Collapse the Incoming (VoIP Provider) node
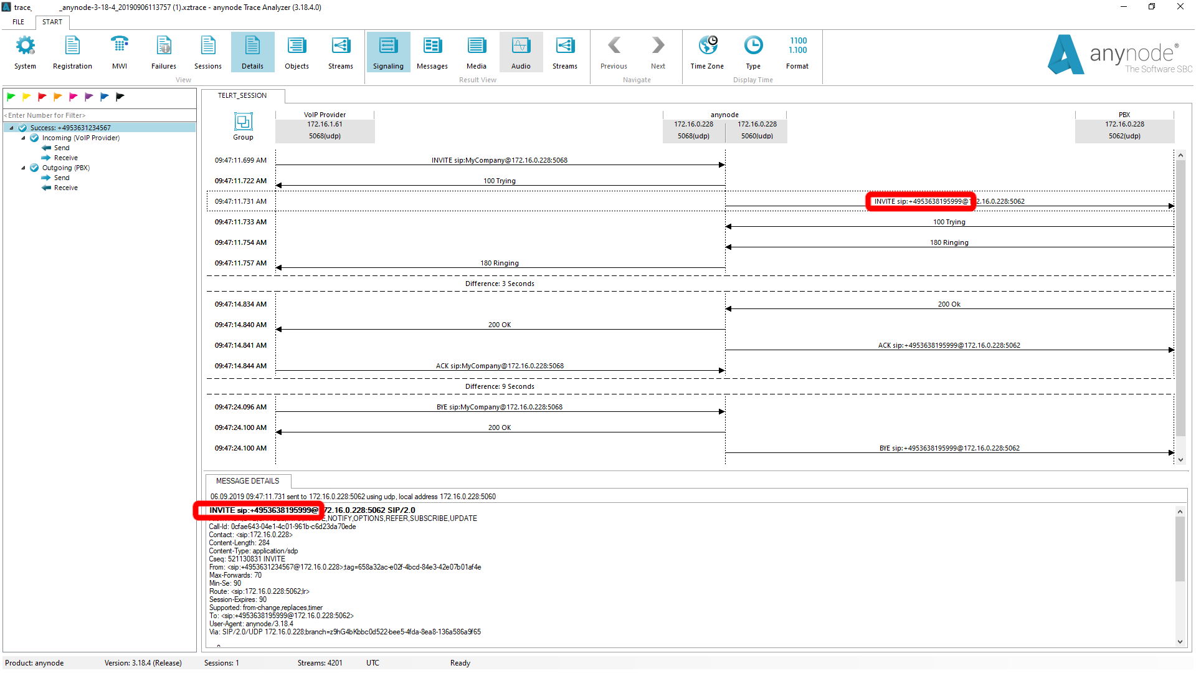This screenshot has height=673, width=1196. tap(24, 138)
